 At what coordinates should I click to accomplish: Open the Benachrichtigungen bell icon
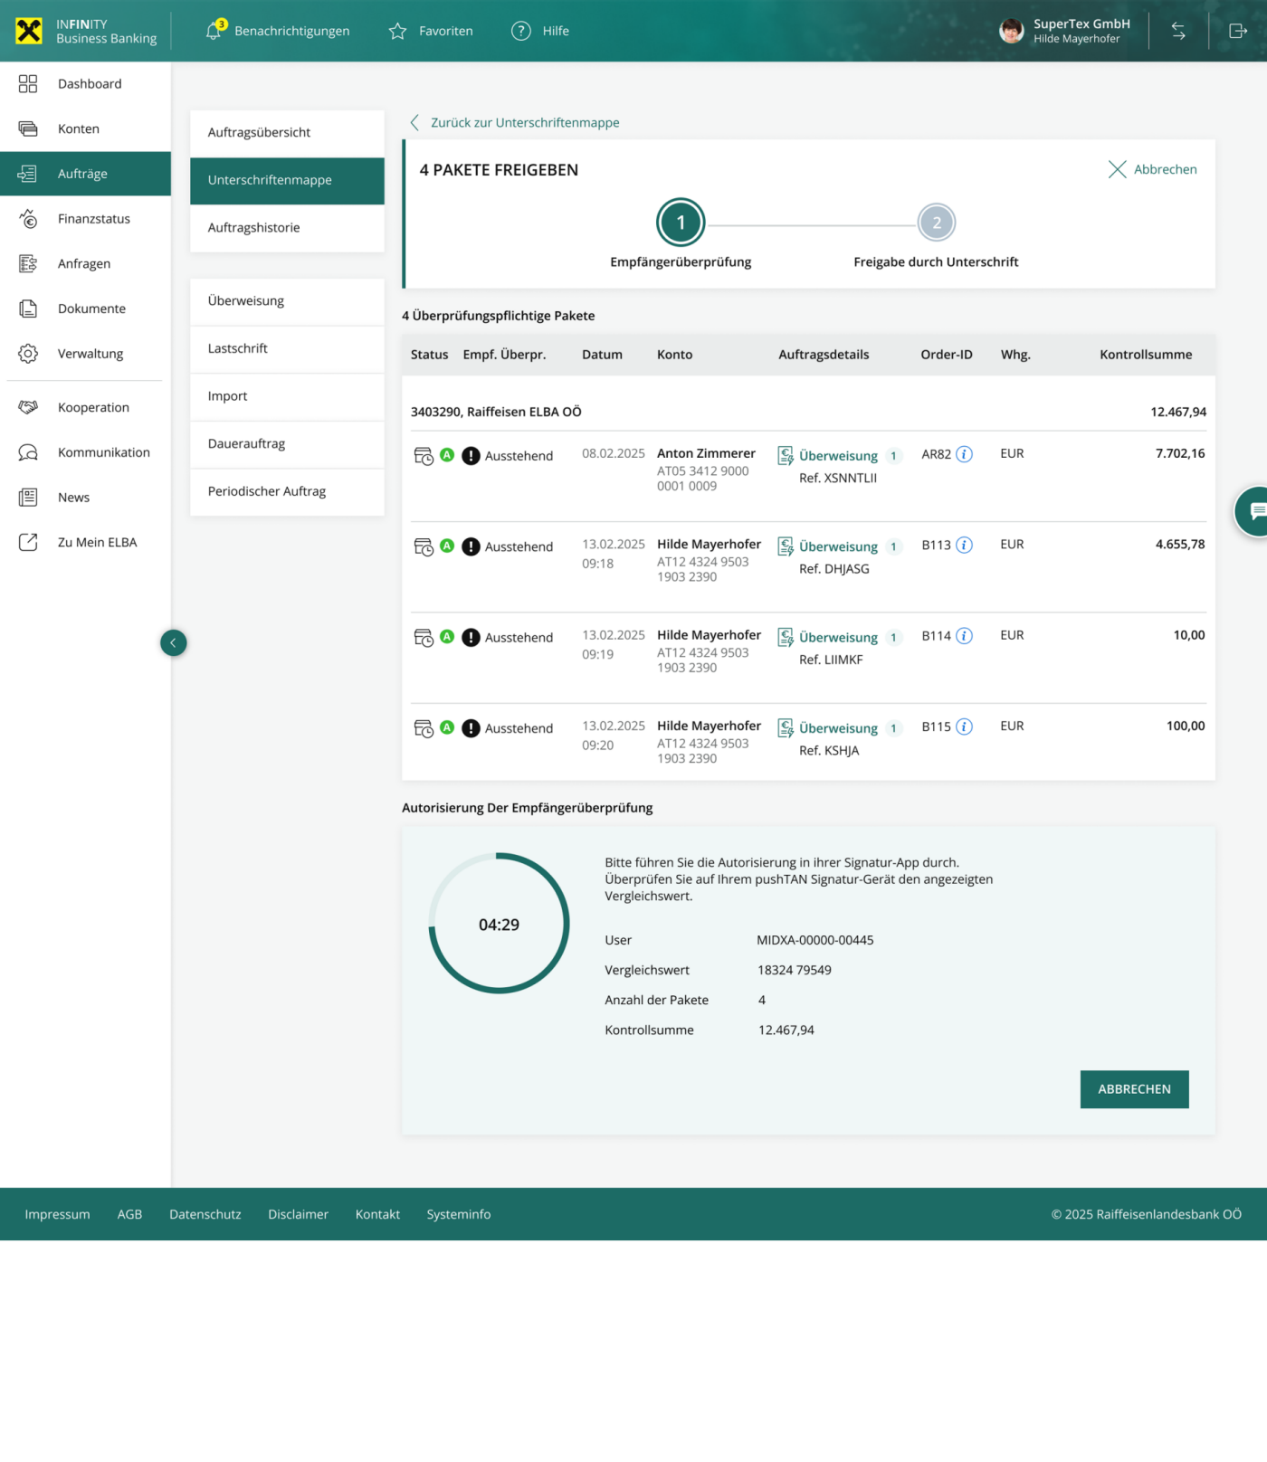click(214, 31)
